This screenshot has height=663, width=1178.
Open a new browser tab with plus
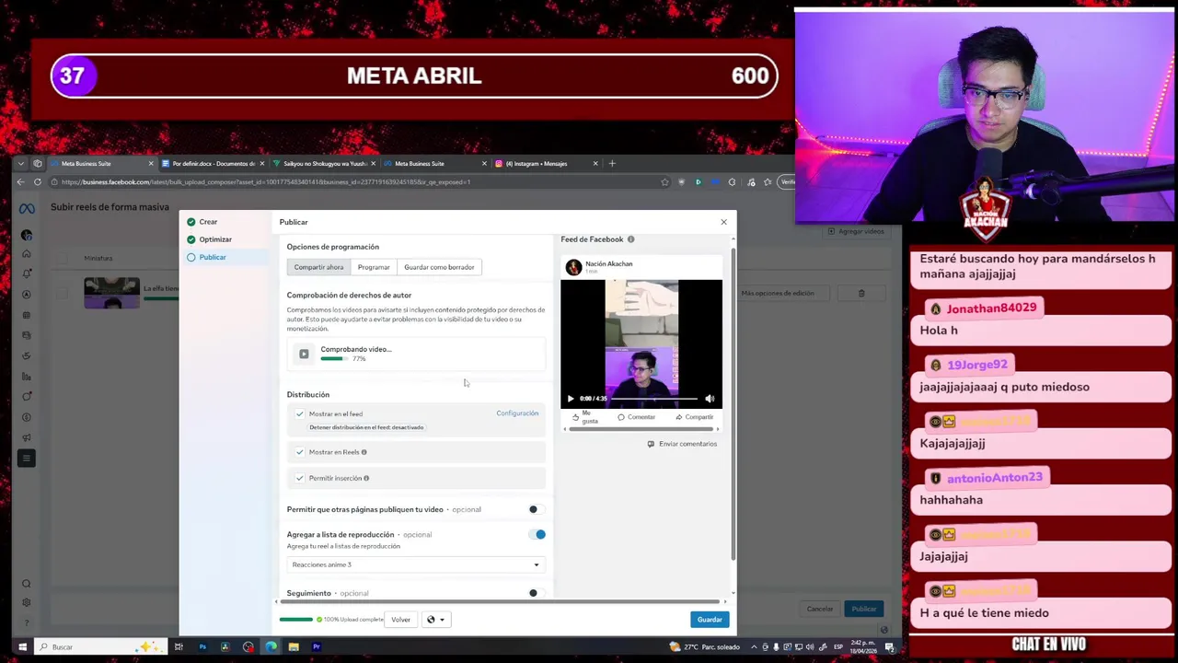(x=612, y=163)
